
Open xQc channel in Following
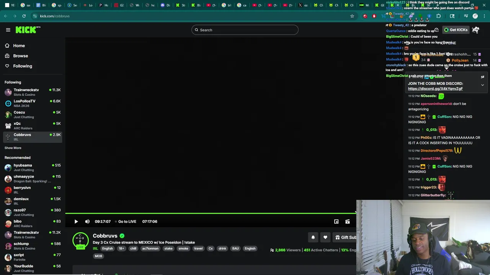point(33,126)
